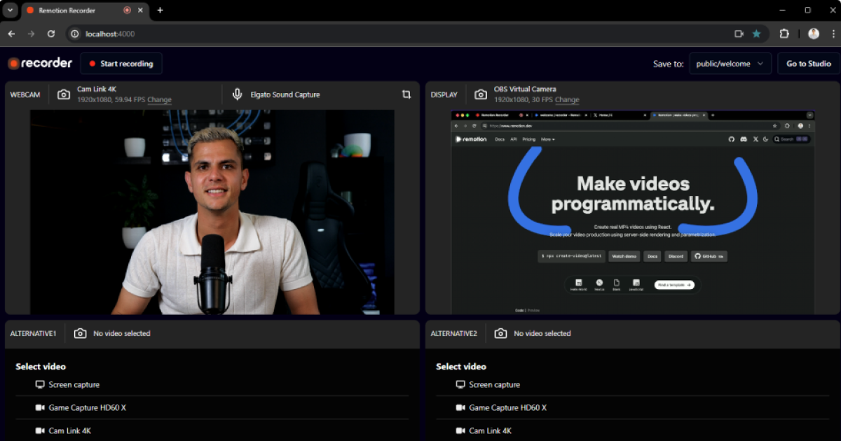The image size is (841, 441).
Task: Click the camera icon in the Alternative1 panel
Action: tap(81, 334)
